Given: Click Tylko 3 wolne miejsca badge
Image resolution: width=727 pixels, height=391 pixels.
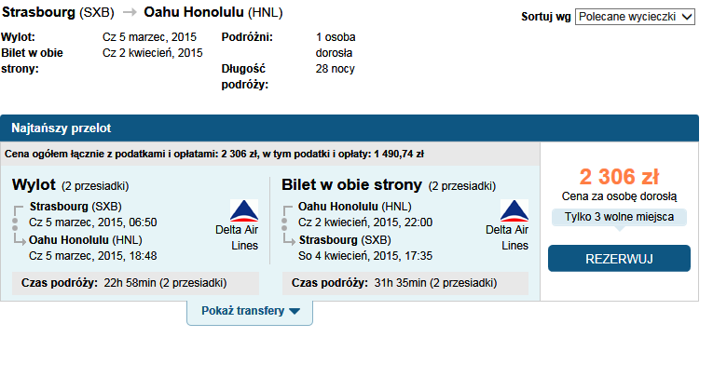Looking at the screenshot, I should (x=619, y=217).
